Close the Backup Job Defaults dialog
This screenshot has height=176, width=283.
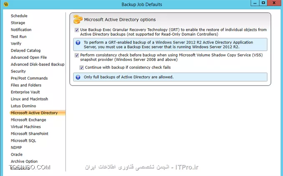tap(274, 3)
